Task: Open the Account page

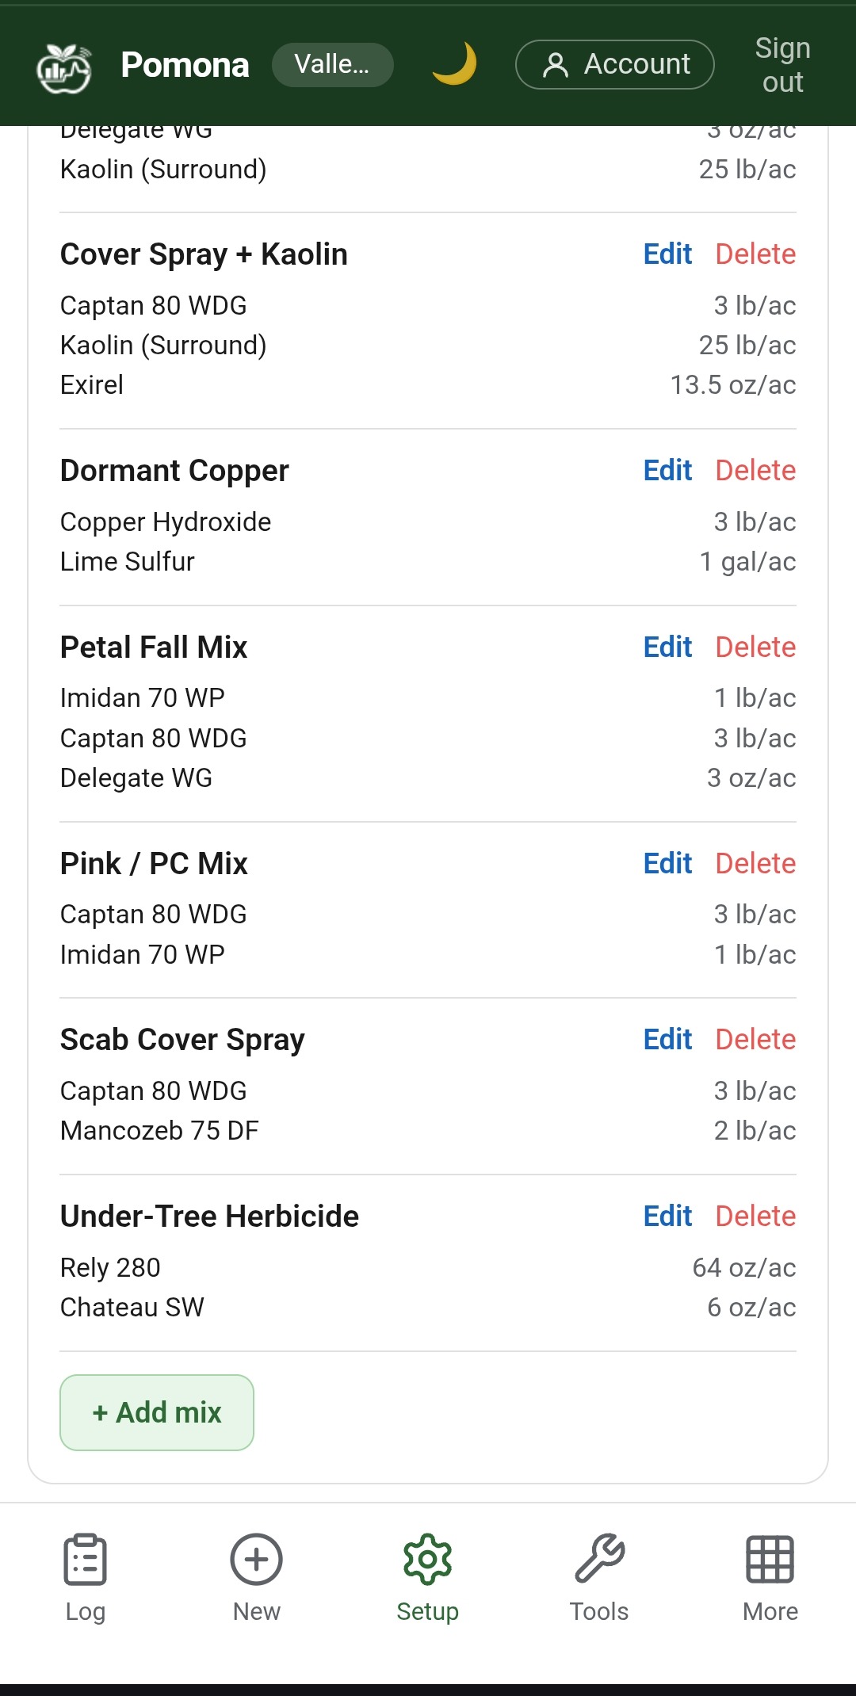Action: [x=615, y=64]
